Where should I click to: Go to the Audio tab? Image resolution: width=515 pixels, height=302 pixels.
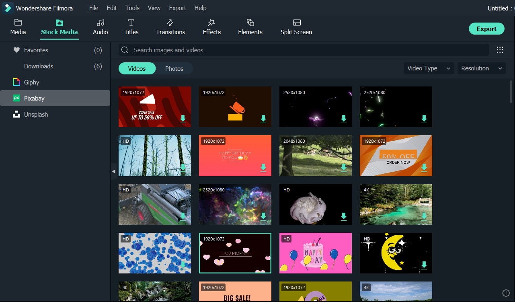tap(101, 27)
